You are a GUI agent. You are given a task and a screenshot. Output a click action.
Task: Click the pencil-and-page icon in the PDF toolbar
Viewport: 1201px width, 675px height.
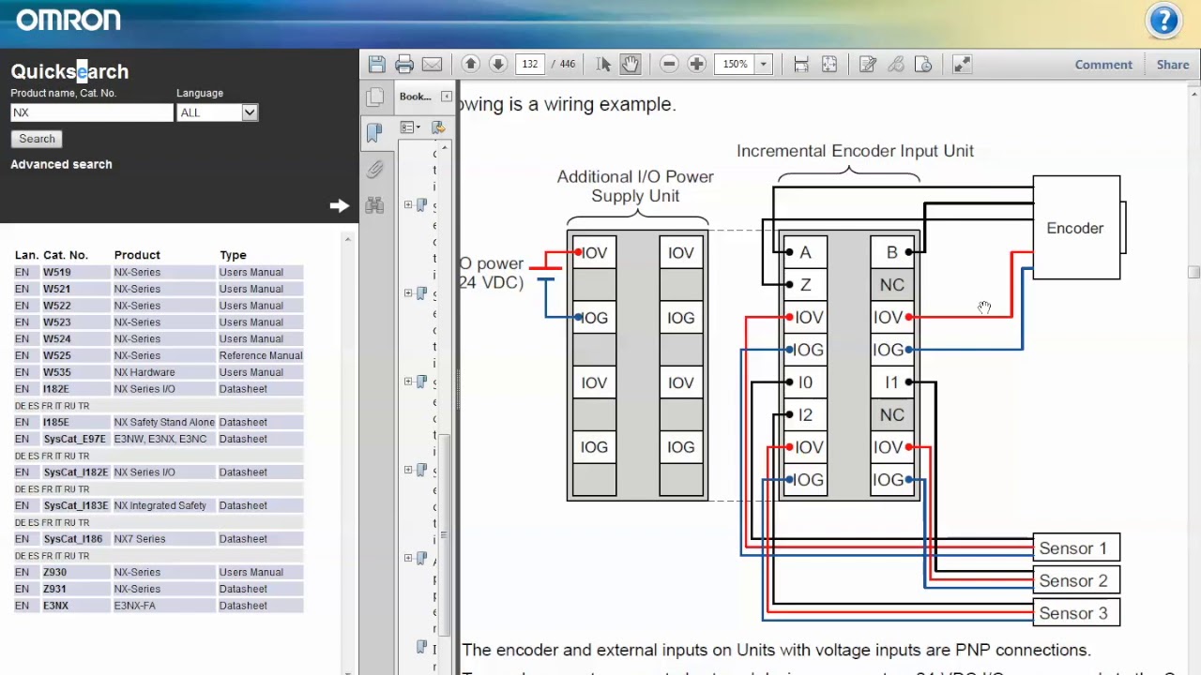[x=868, y=64]
